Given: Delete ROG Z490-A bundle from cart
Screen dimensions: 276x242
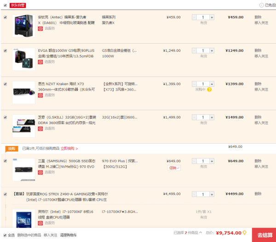Looking at the screenshot, I should [258, 194].
